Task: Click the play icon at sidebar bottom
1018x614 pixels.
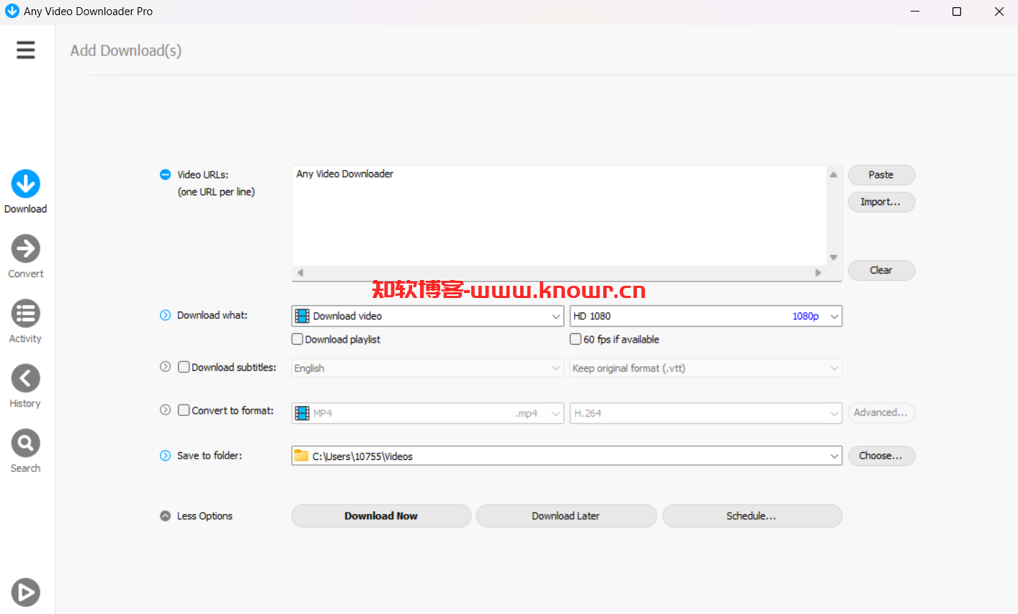Action: [x=25, y=592]
